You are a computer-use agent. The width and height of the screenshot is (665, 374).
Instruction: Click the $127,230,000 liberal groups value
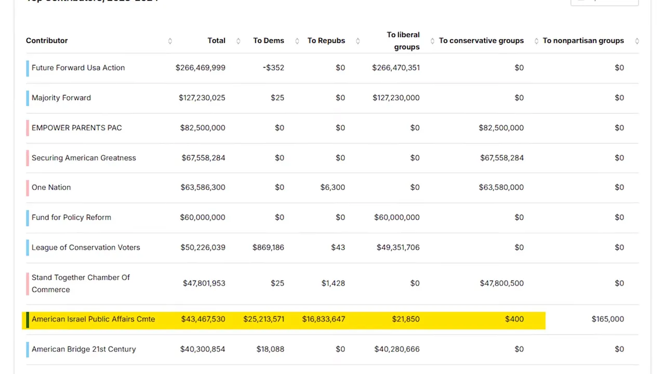(396, 98)
